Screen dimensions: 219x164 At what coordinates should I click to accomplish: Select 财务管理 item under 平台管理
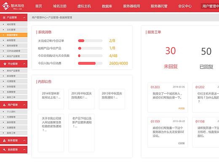coord(13,87)
